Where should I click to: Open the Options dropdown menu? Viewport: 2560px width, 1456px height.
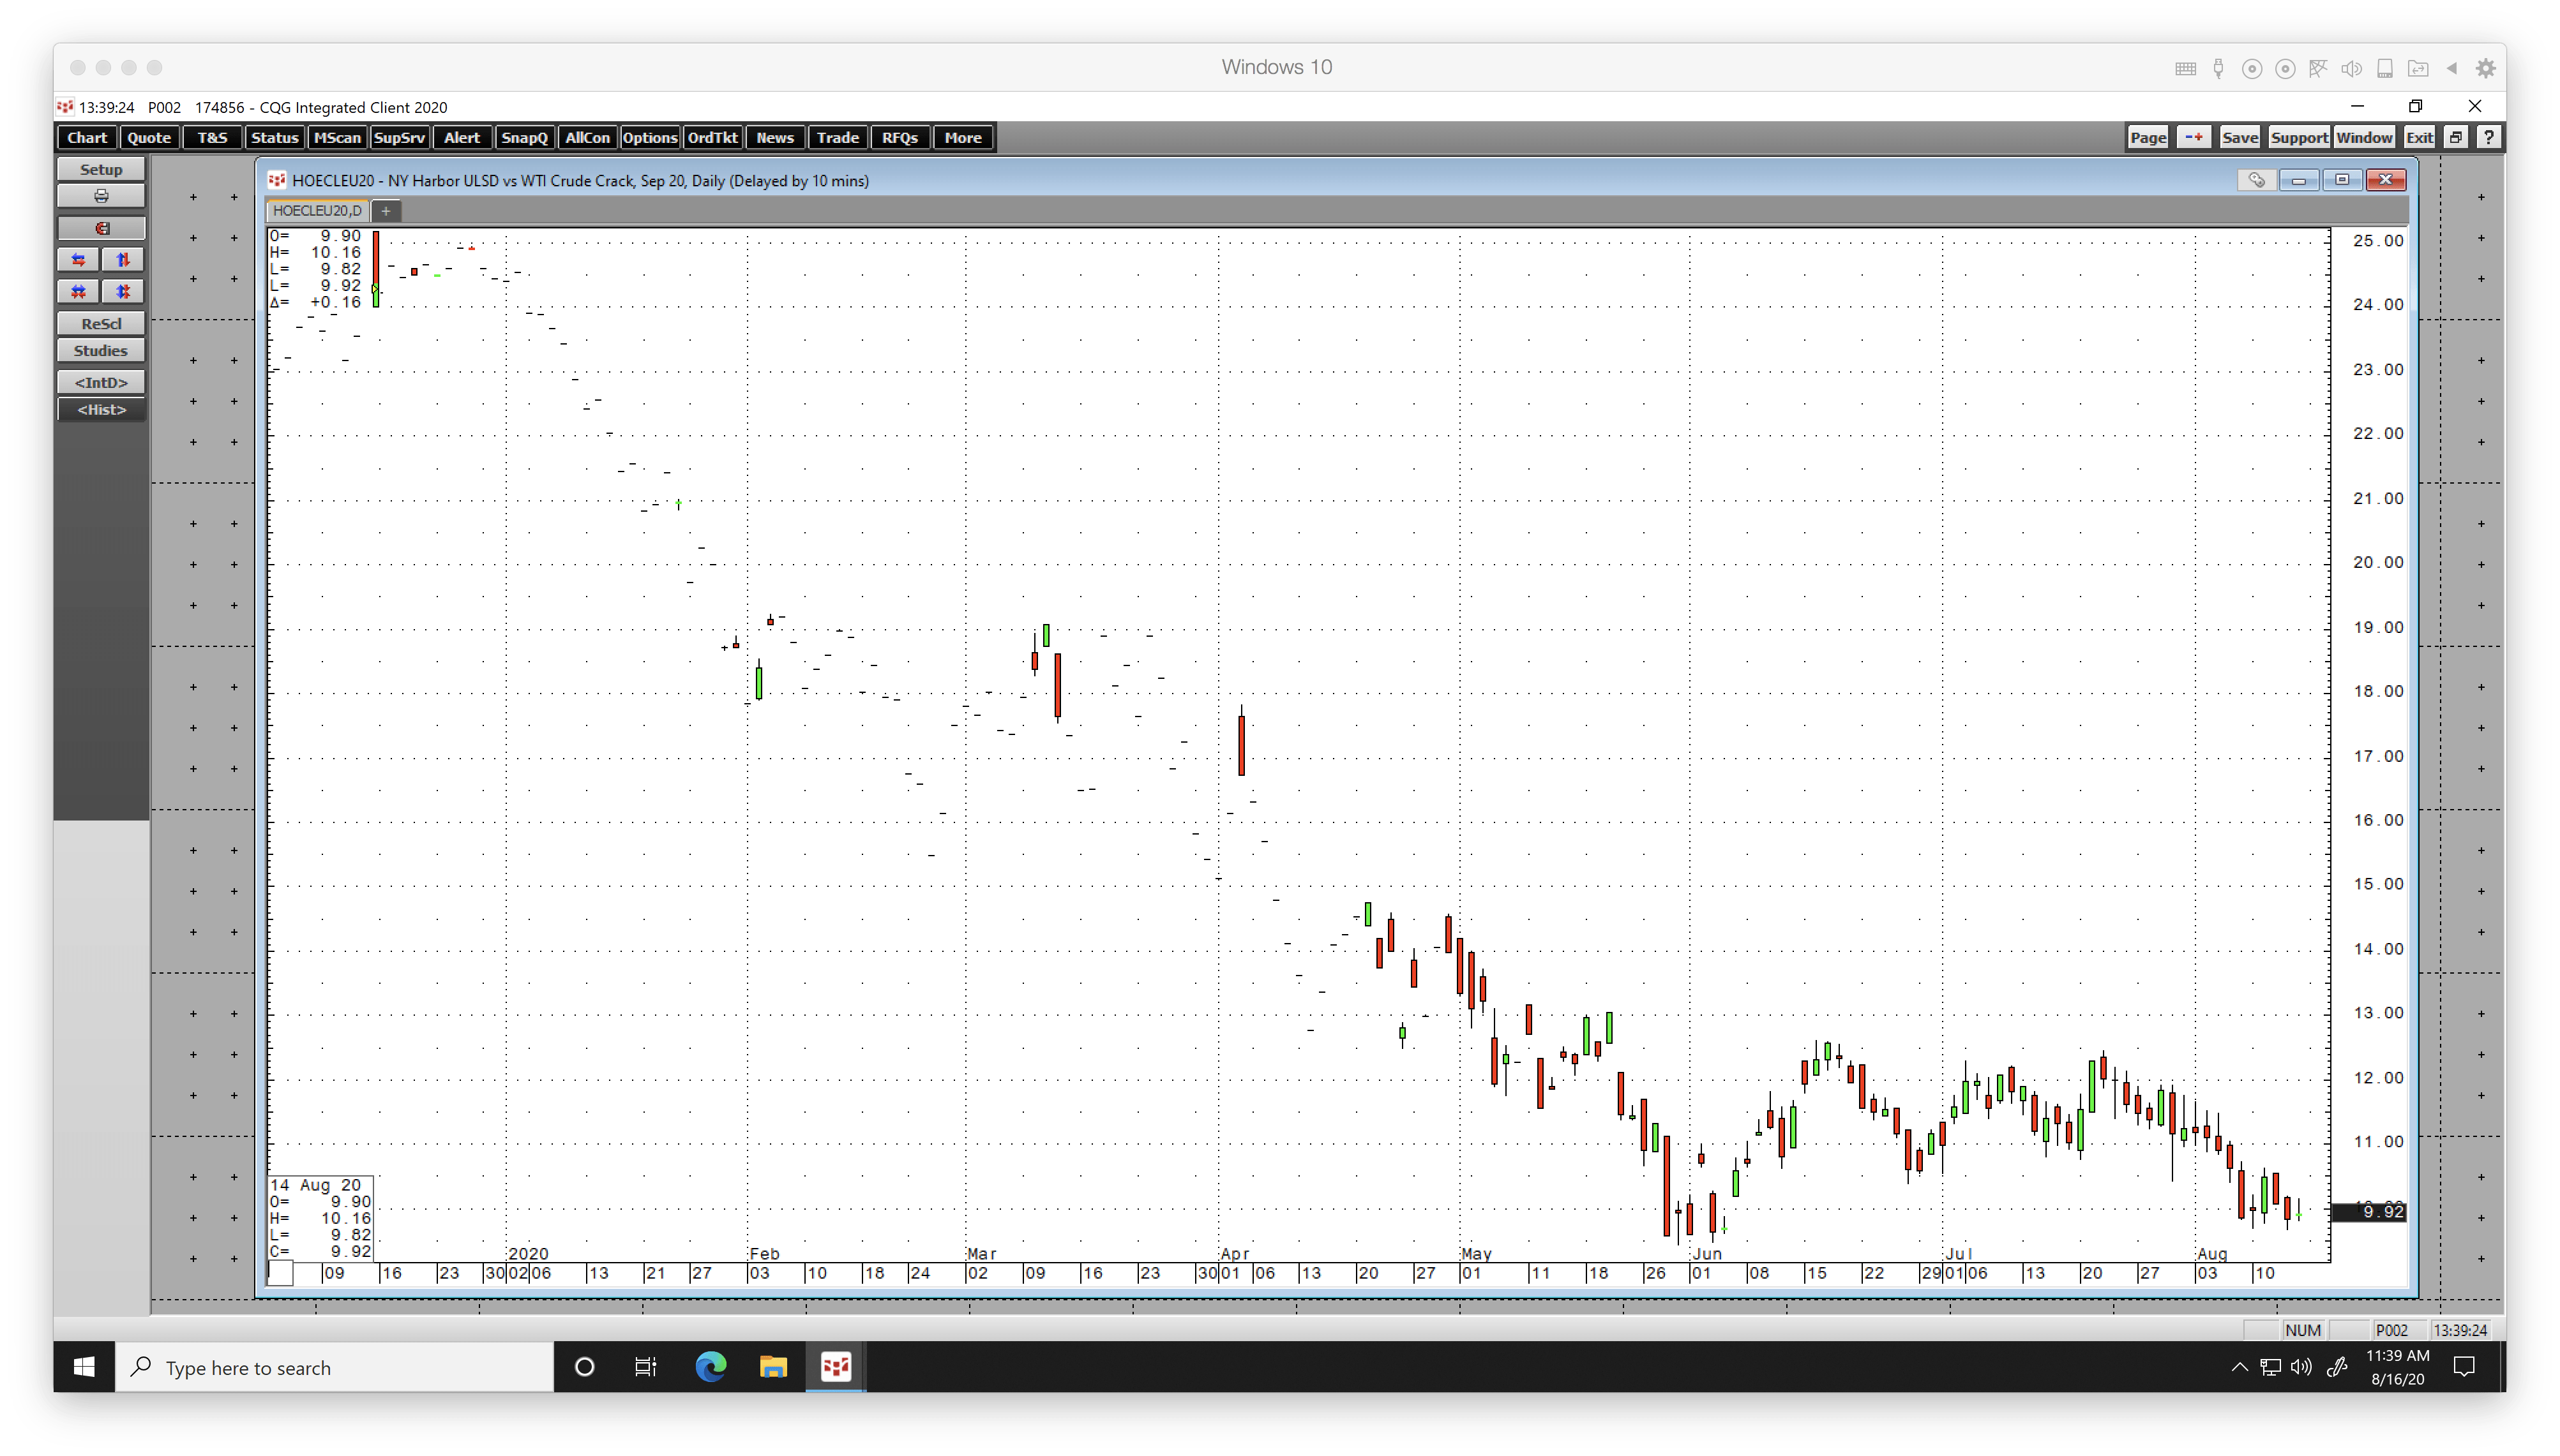tap(651, 137)
